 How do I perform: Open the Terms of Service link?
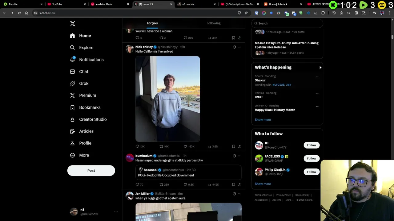[263, 195]
